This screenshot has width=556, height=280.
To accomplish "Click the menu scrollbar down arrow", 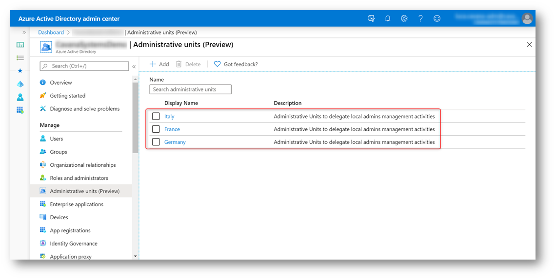I will point(135,256).
